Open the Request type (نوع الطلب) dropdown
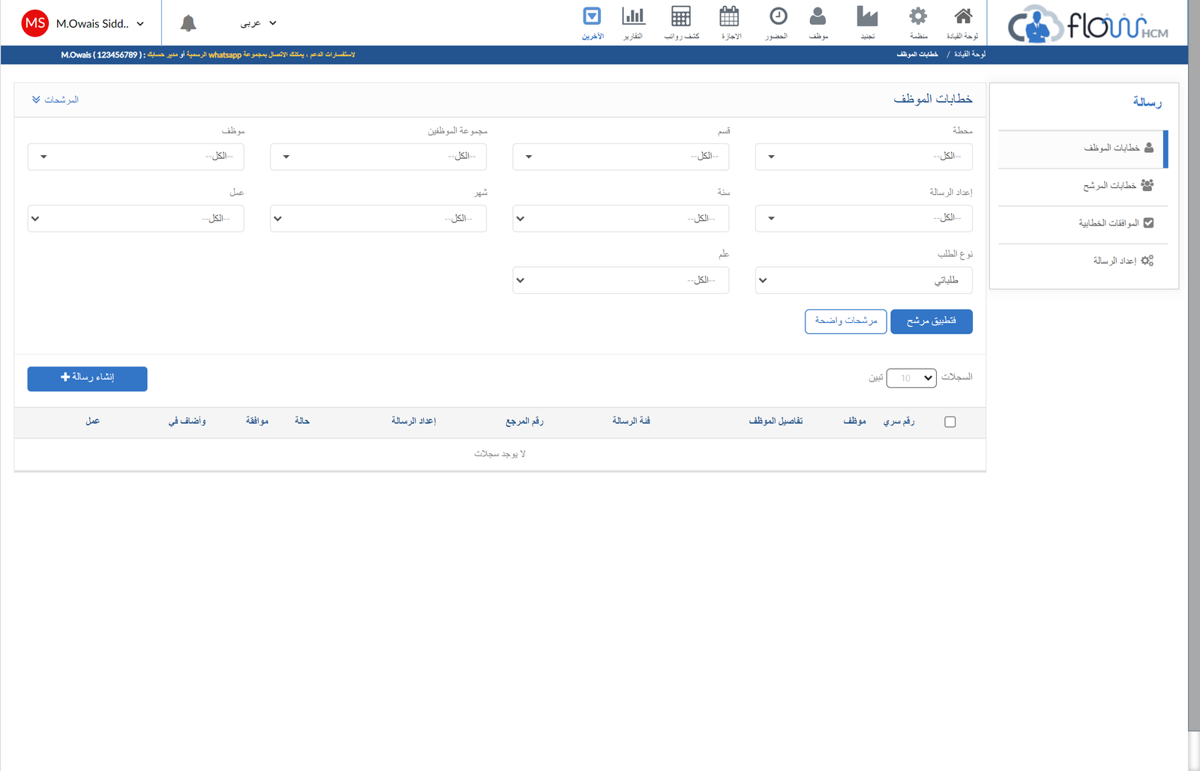This screenshot has width=1200, height=771. [863, 280]
